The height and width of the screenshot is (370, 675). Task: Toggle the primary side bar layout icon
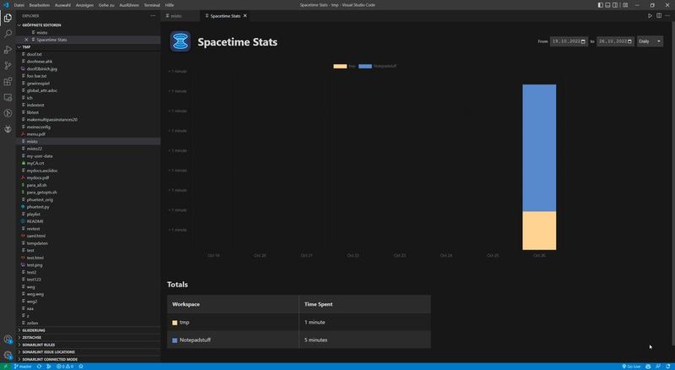pyautogui.click(x=601, y=5)
